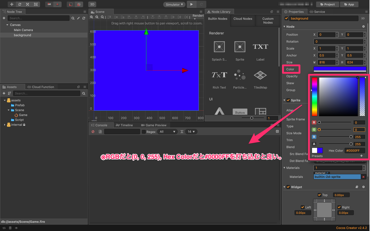Viewport: 370px width, 231px height.
Task: Change the Assets sort order
Action: [9, 93]
